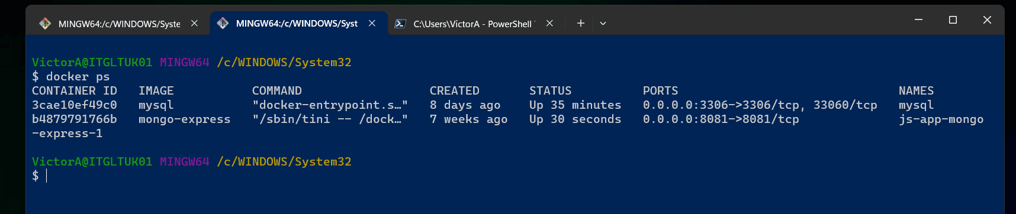Image resolution: width=1016 pixels, height=214 pixels.
Task: Close the first MINGW64 tab
Action: coord(194,23)
